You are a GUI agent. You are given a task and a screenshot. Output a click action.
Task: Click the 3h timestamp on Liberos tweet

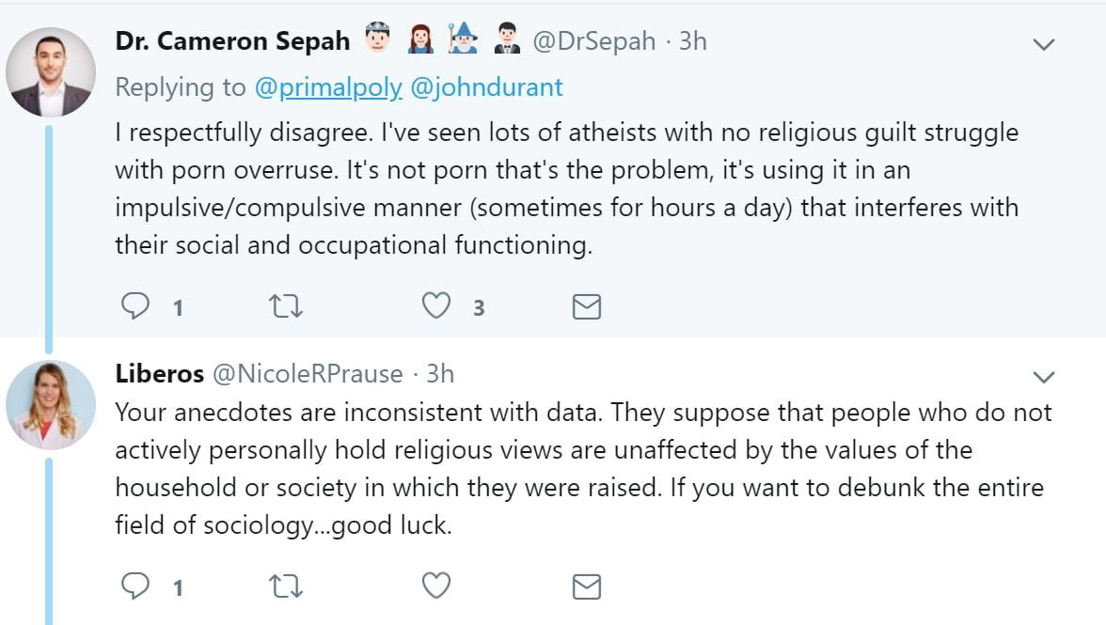point(440,373)
